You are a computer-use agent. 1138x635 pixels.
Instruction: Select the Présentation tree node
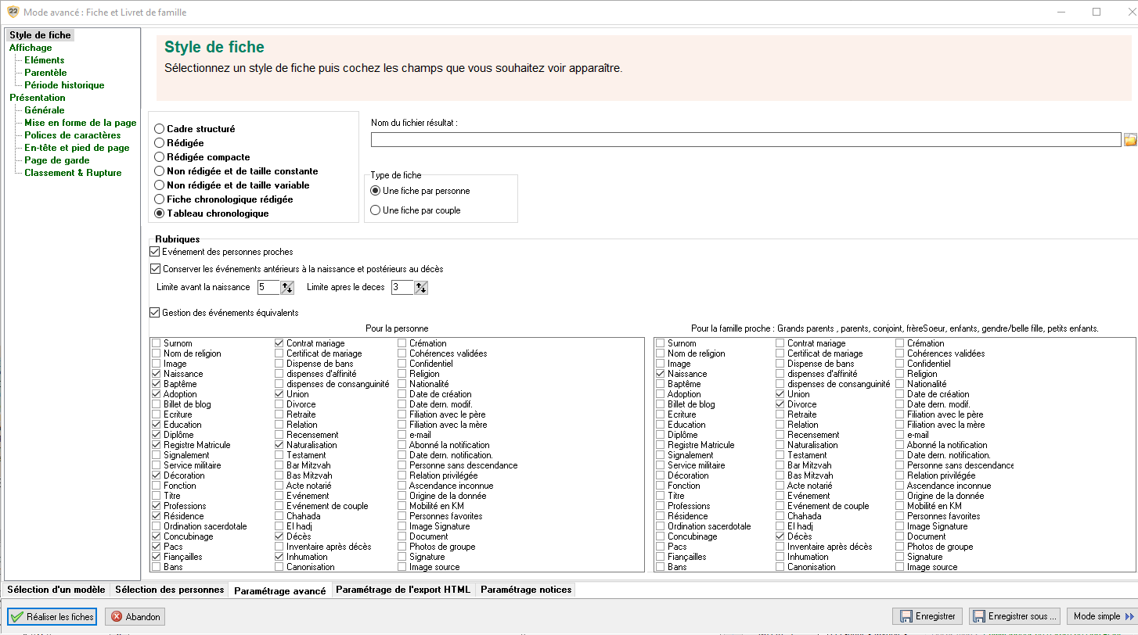tap(38, 98)
